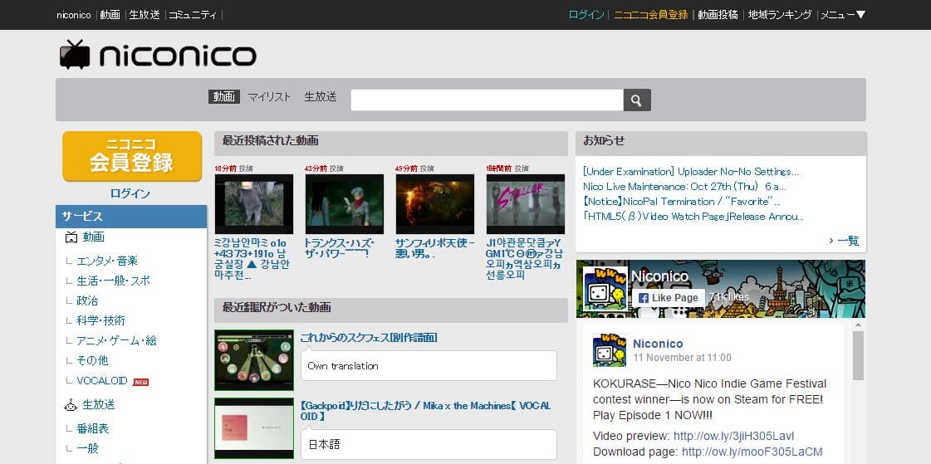Viewport: 931px width, 464px height.
Task: Open the video thumbnail posted 45分前
Action: (x=435, y=204)
